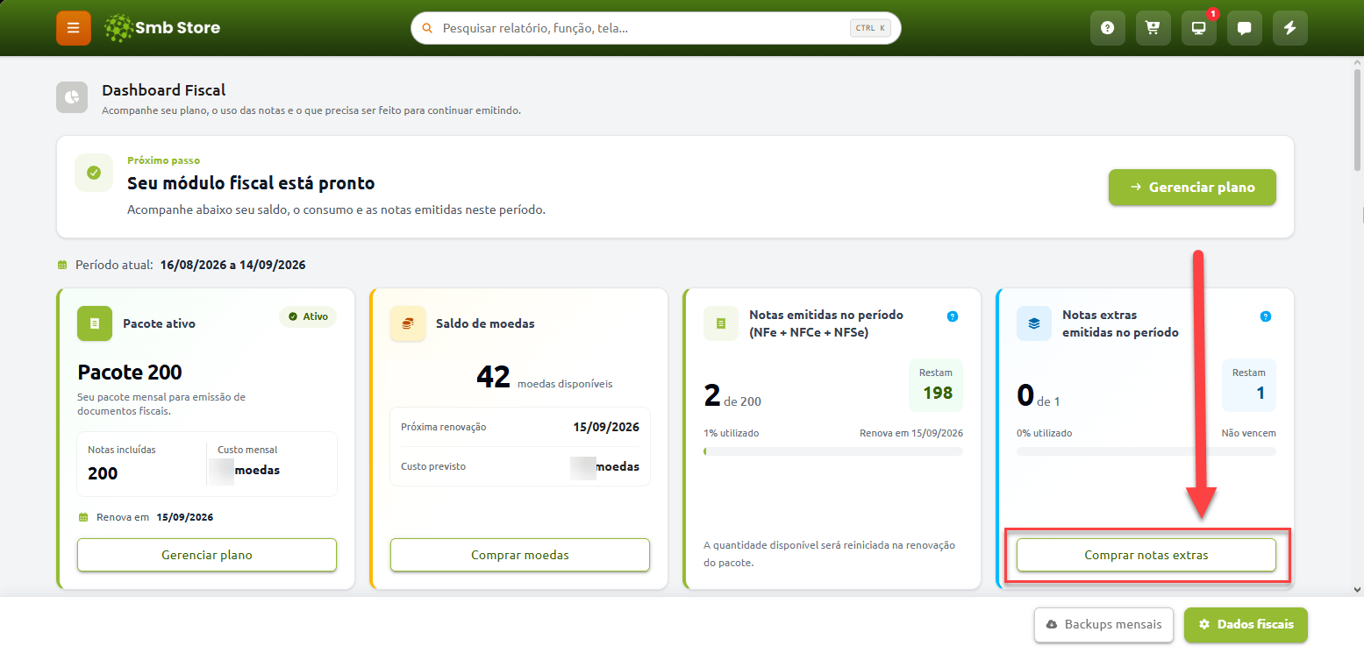Open the shopping cart icon

tap(1153, 28)
